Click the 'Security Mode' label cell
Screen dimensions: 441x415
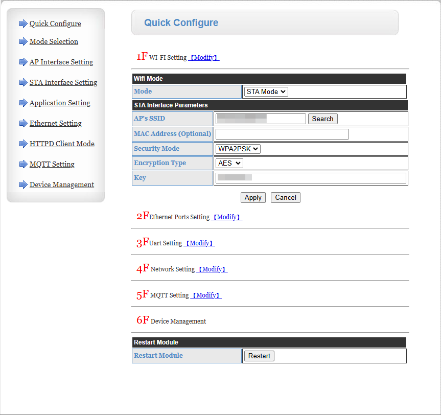[x=172, y=149]
